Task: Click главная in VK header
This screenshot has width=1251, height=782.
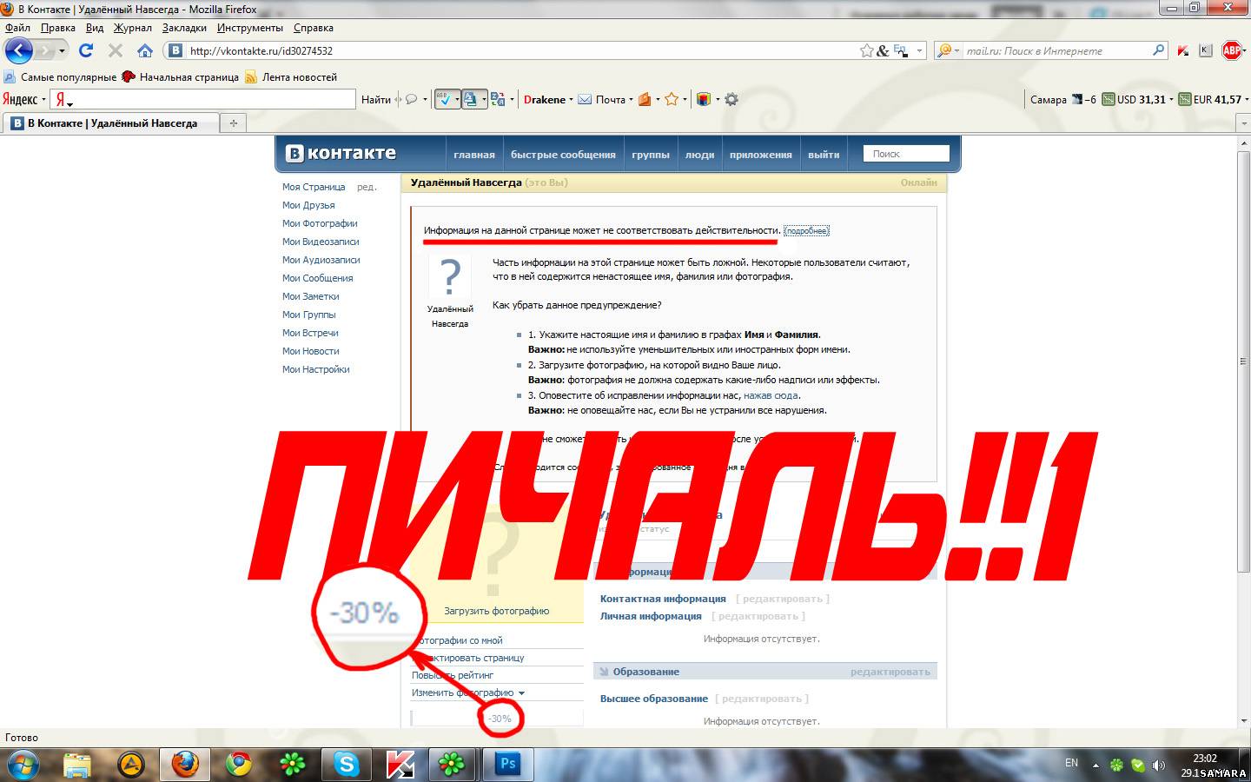Action: [474, 155]
